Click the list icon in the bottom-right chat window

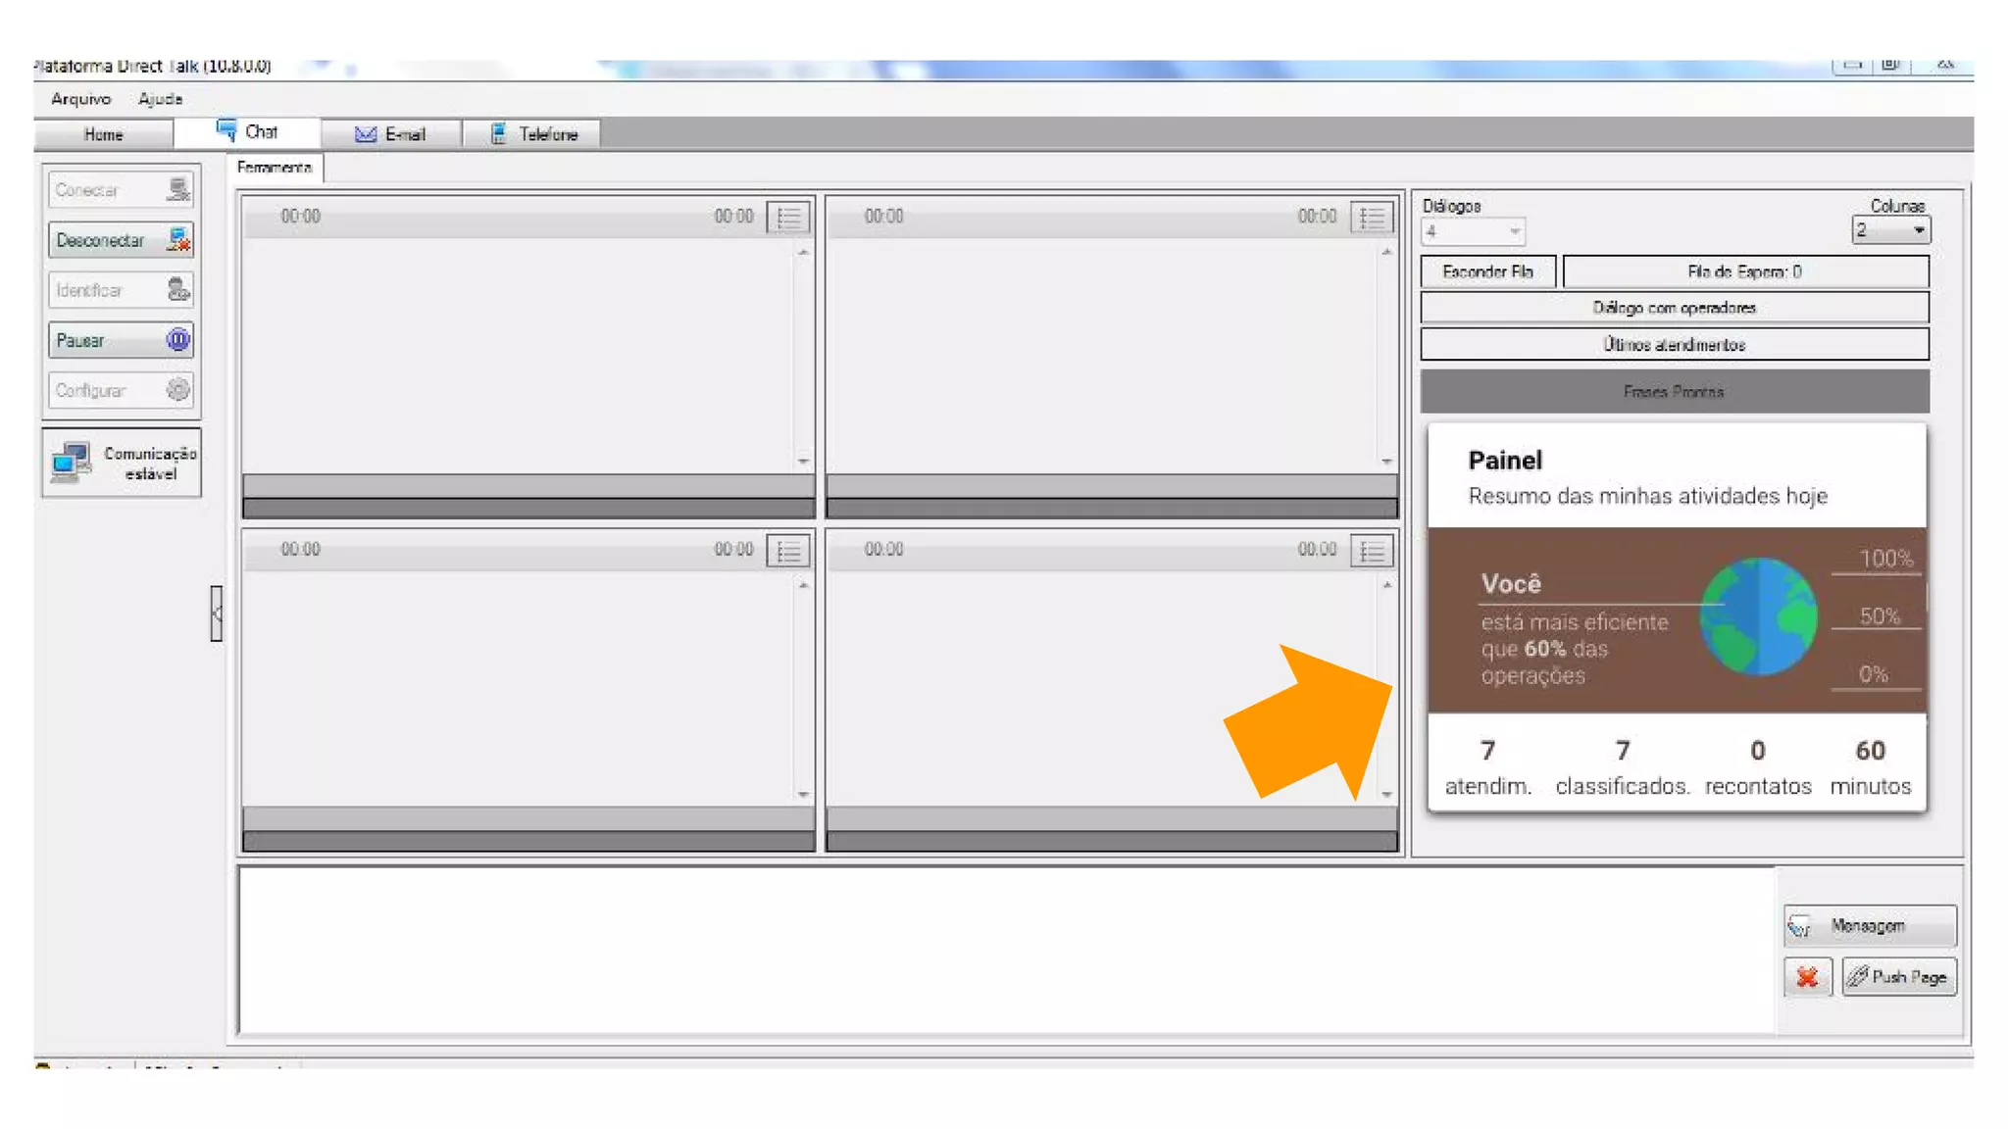tap(1371, 551)
